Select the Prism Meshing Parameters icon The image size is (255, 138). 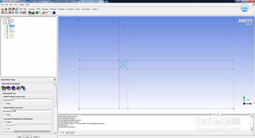[18, 88]
